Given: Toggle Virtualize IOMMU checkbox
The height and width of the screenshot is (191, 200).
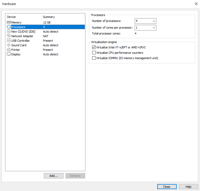Looking at the screenshot, I should pos(94,58).
